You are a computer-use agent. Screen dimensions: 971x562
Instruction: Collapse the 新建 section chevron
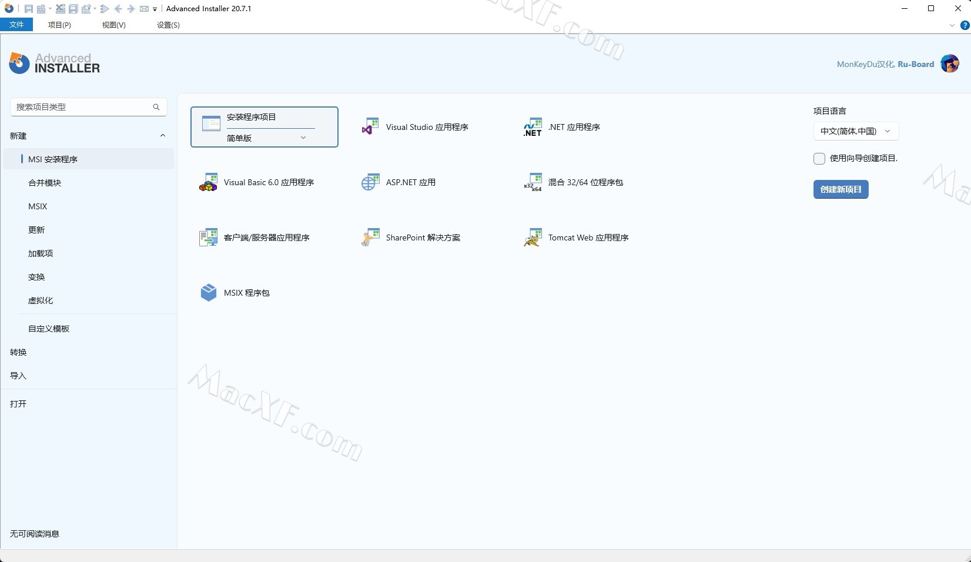point(163,136)
